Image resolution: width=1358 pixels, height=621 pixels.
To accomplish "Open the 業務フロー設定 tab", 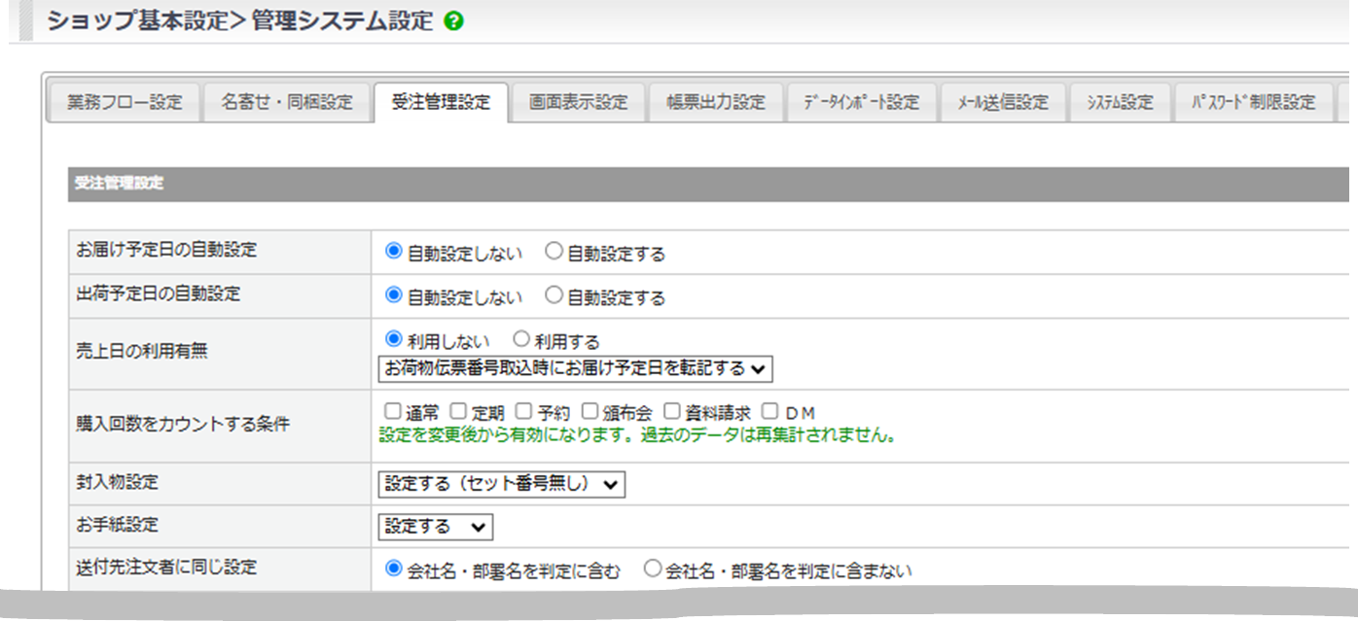I will (x=124, y=102).
